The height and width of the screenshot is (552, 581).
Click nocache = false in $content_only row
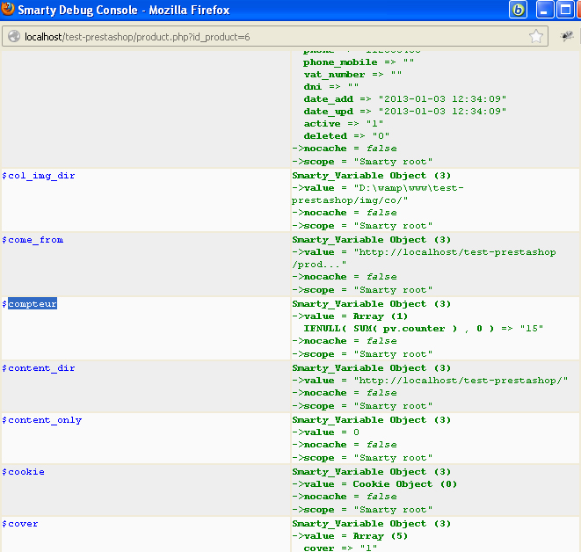tap(345, 445)
